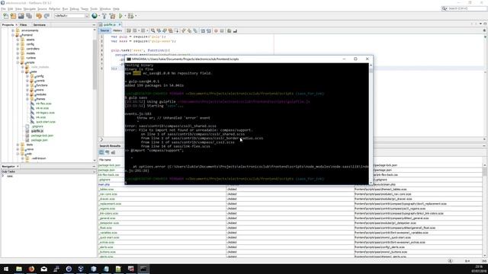
Task: Open Firefox from the taskbar
Action: point(31,269)
